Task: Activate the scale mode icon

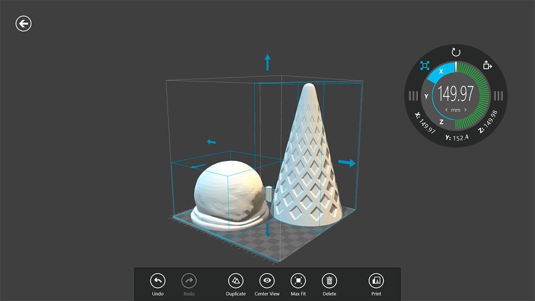Action: [424, 66]
